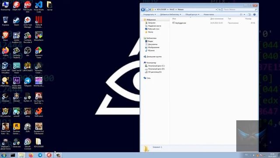Open the Delphi XE7 desktop shortcut
280x158 pixels.
point(17,6)
